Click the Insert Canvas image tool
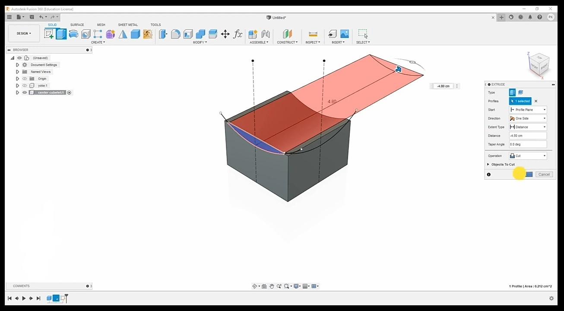564x311 pixels. 345,34
